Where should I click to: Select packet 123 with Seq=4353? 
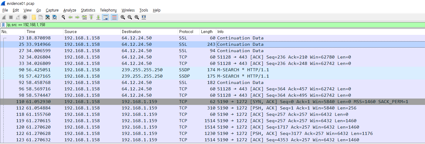click(212, 140)
